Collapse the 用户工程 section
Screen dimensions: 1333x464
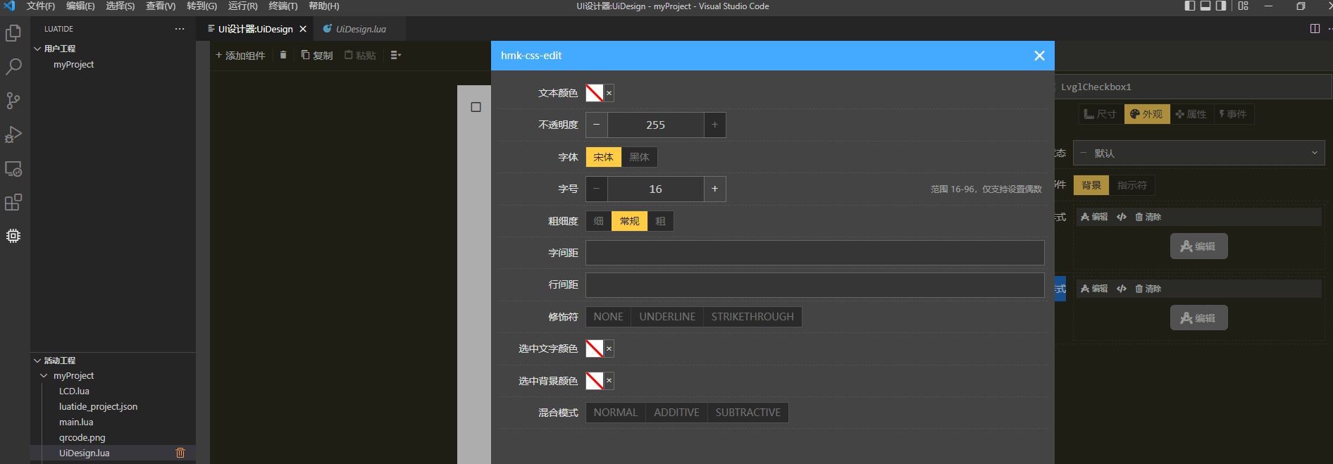(38, 49)
